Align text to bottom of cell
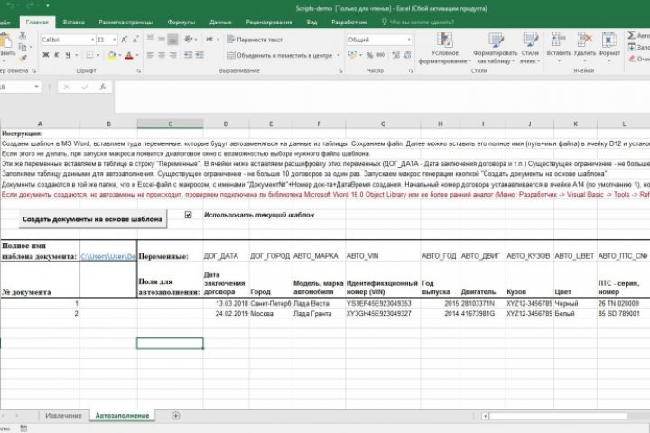Screen dimensions: 650x433 (x=172, y=40)
